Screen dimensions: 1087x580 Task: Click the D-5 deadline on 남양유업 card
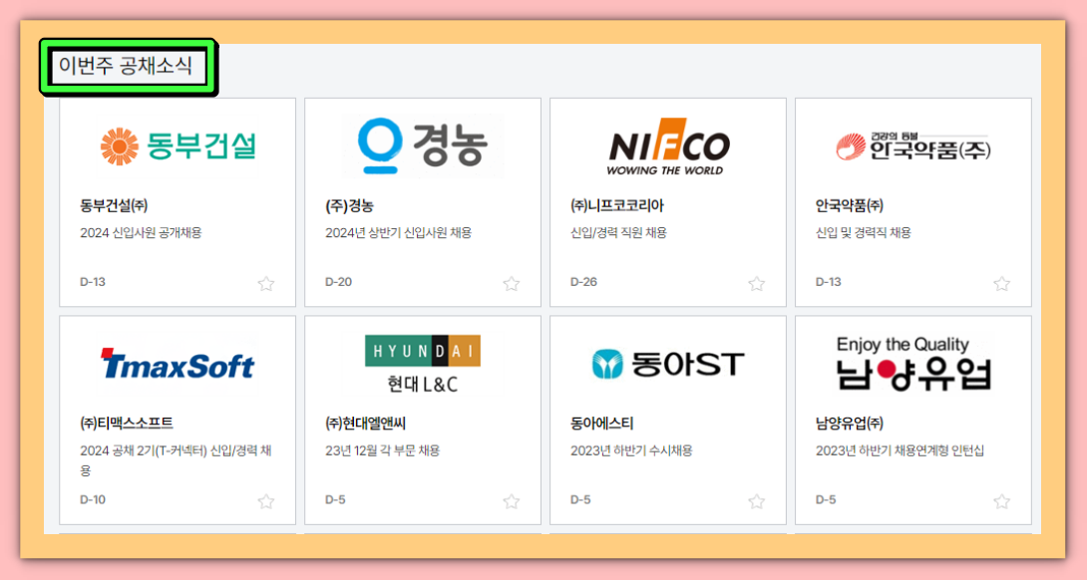[826, 499]
